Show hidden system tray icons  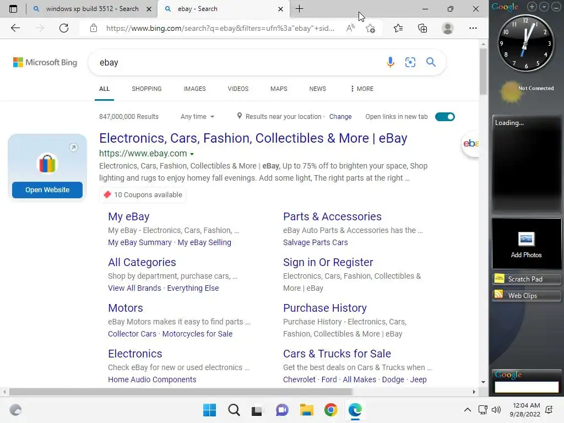point(467,410)
